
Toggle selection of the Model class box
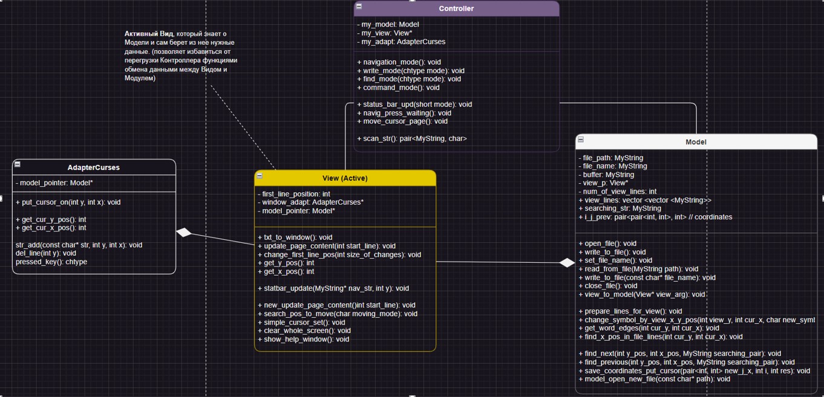(x=696, y=142)
